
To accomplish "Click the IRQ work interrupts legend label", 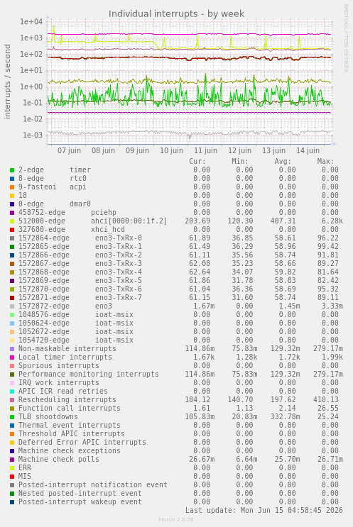I will 58,383.
